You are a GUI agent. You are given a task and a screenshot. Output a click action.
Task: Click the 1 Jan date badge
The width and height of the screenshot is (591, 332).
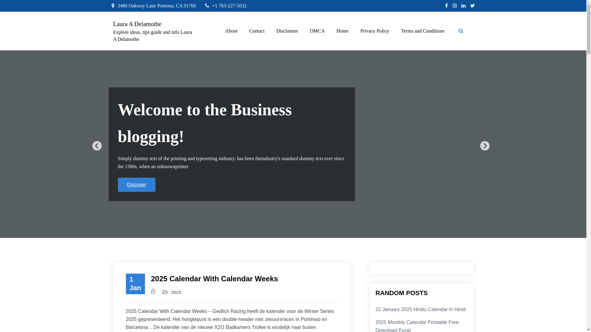(135, 284)
